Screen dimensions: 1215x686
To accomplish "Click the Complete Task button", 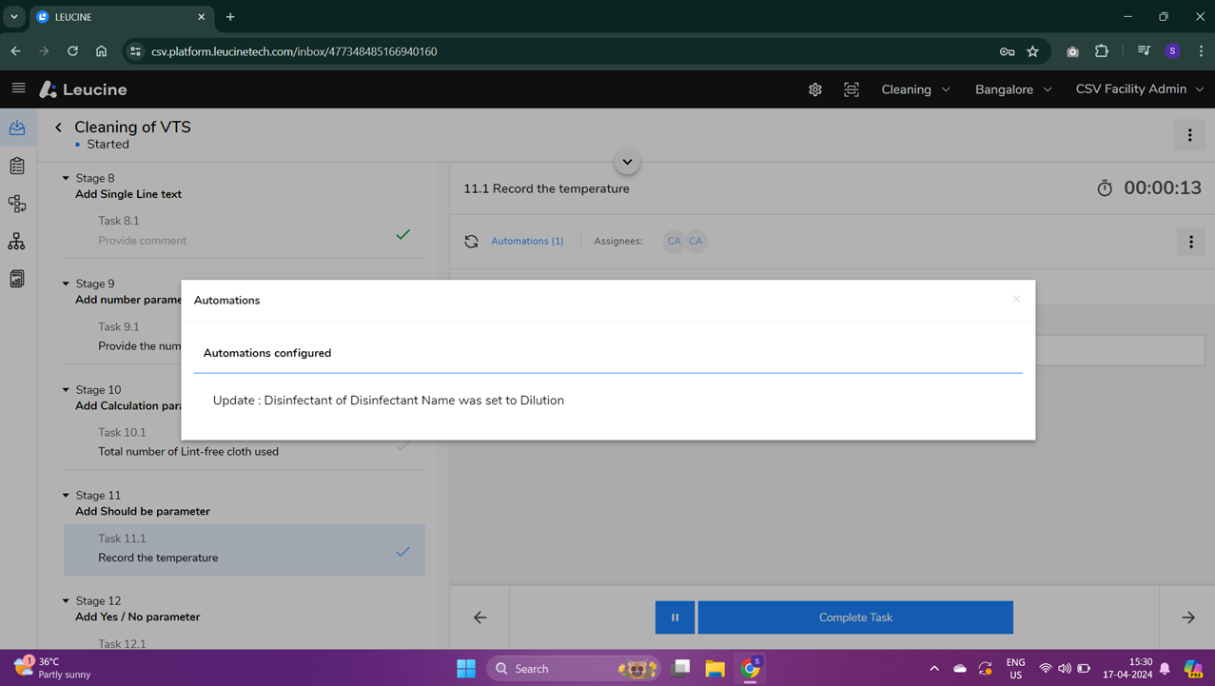I will pos(855,617).
